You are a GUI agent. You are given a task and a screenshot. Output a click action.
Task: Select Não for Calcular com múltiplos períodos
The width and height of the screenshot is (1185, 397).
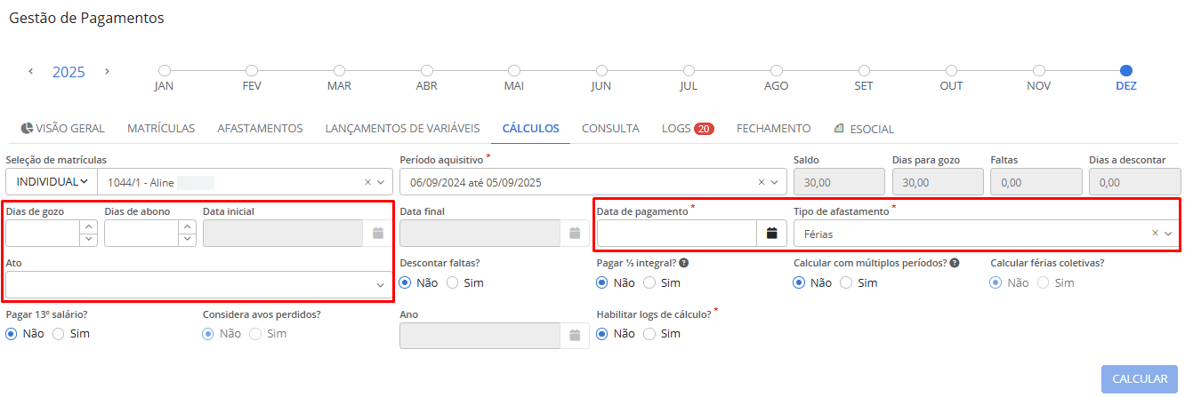tap(800, 282)
